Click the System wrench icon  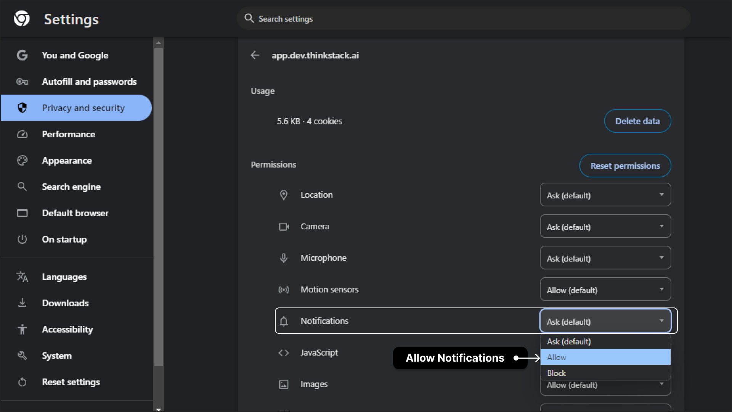(22, 356)
